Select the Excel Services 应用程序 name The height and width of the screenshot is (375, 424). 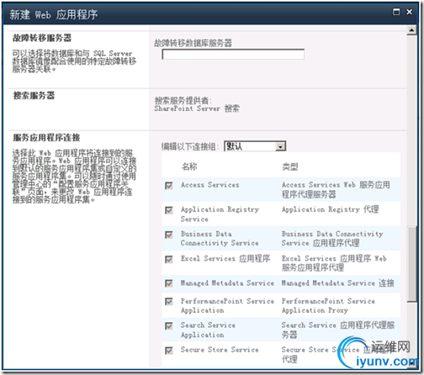[225, 258]
